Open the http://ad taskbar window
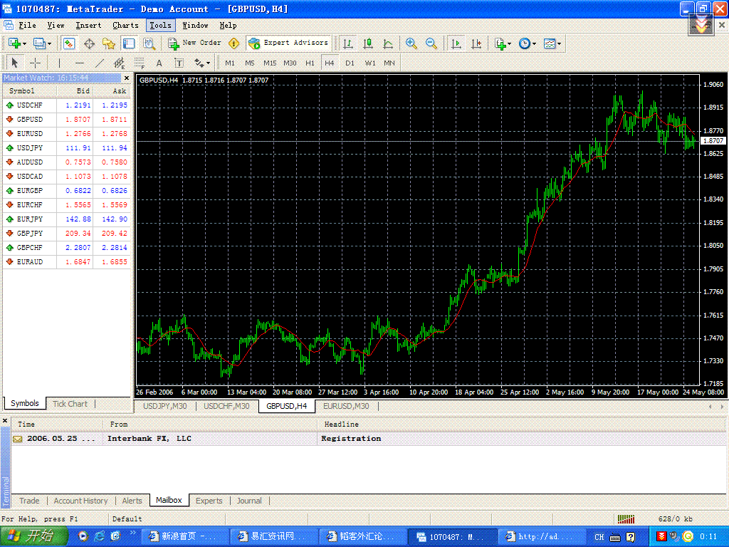The width and height of the screenshot is (729, 547). click(x=540, y=536)
